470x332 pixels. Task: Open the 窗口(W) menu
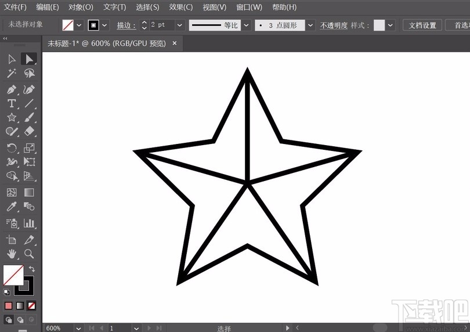pos(249,7)
